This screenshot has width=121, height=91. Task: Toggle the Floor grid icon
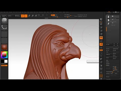coord(101,41)
